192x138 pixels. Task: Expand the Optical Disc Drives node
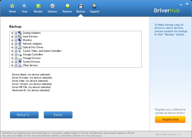click(12, 48)
